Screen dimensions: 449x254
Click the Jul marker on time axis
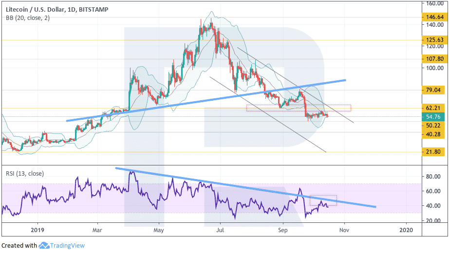[x=220, y=230]
